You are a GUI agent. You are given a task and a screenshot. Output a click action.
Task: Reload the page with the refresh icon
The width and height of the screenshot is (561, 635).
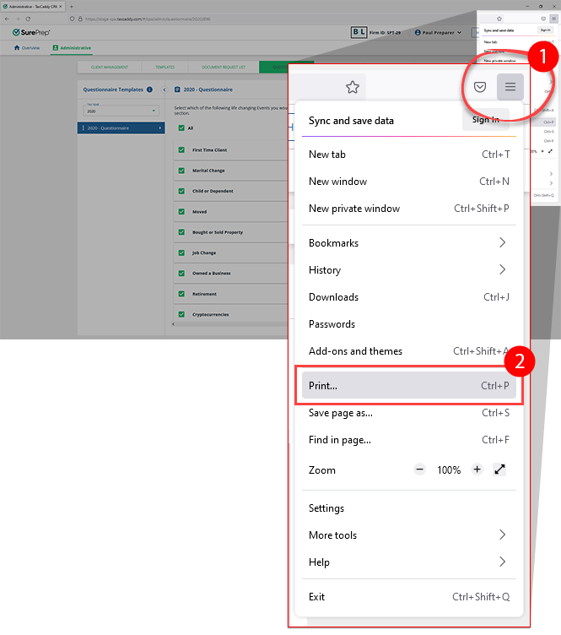(28, 19)
